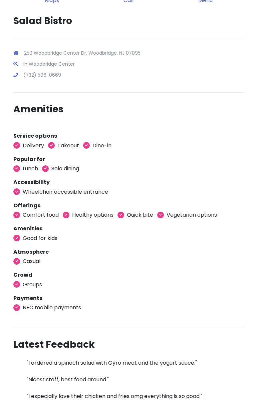Click the check icon next to Delivery

17,145
